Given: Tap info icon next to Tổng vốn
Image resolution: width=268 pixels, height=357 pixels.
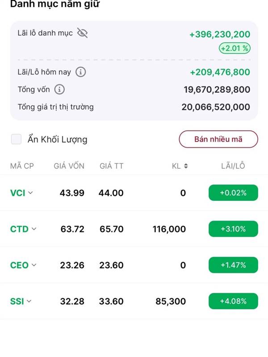Looking at the screenshot, I should (x=59, y=89).
